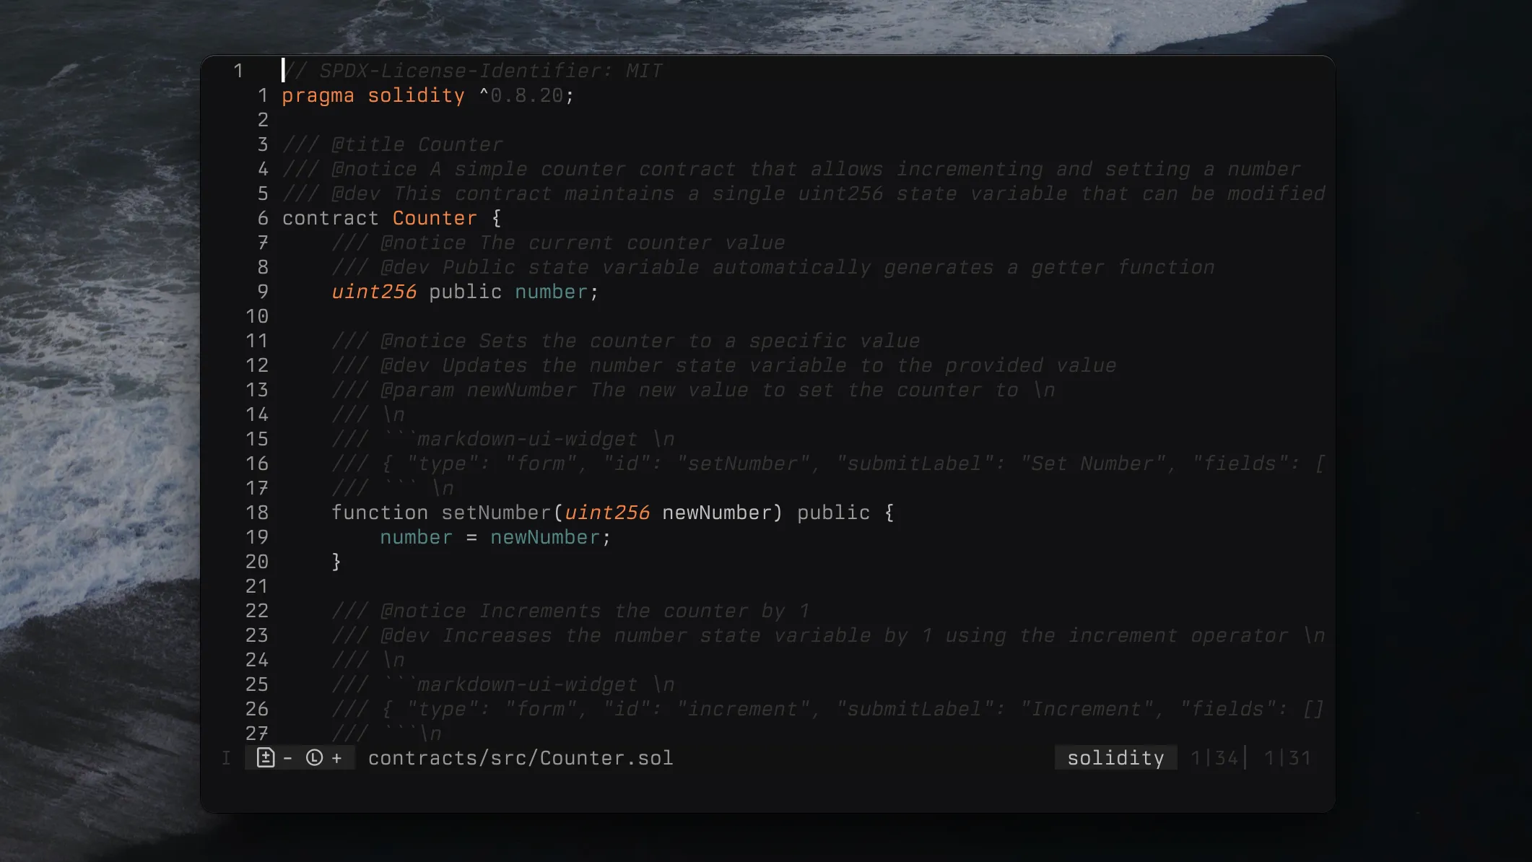This screenshot has height=862, width=1532.
Task: Click the "@dev Updates the number state" comment
Action: (724, 365)
